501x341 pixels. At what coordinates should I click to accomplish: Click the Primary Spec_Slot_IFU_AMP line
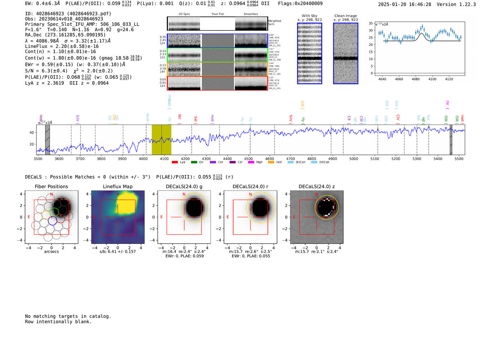[82, 24]
